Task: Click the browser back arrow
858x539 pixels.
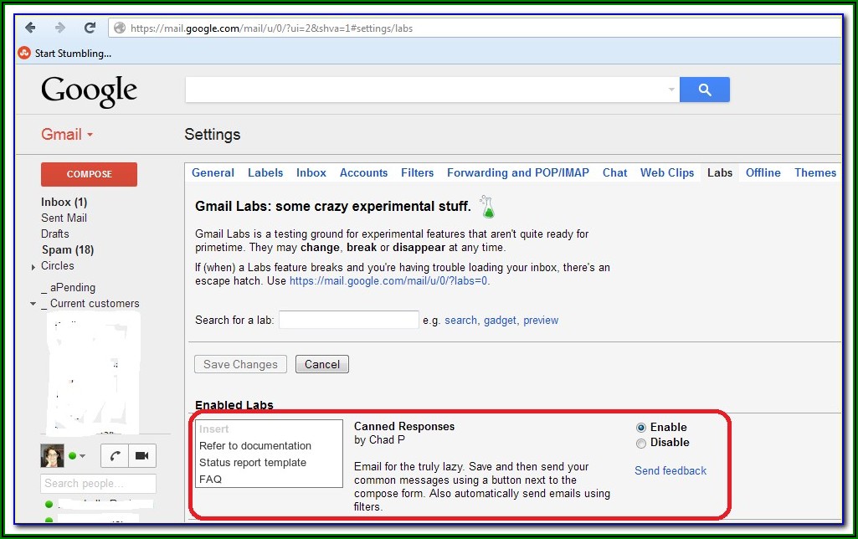Action: pyautogui.click(x=30, y=28)
